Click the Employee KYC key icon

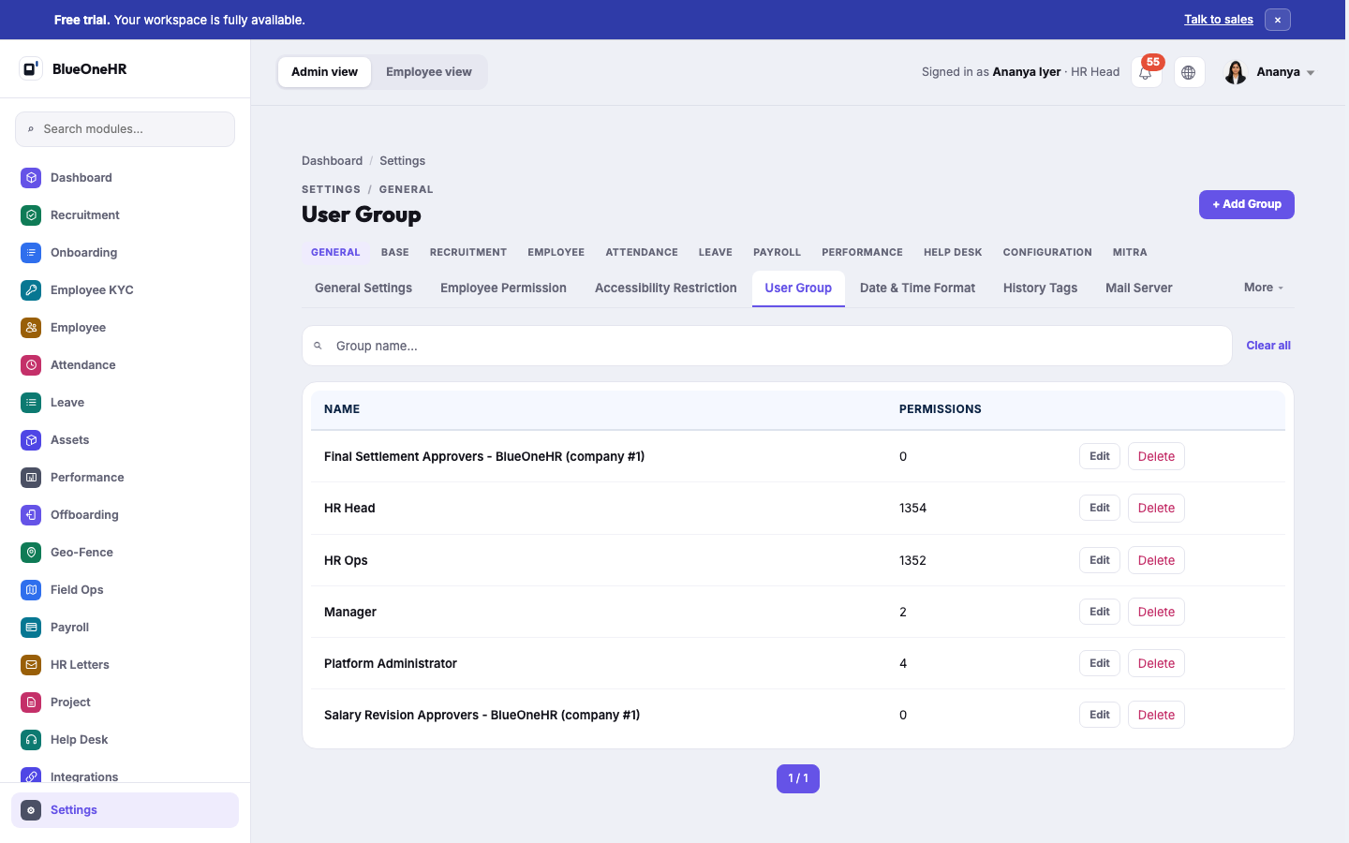point(31,290)
